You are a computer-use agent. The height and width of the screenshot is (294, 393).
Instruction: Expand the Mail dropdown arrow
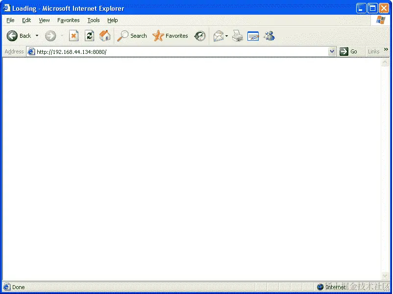pos(226,36)
